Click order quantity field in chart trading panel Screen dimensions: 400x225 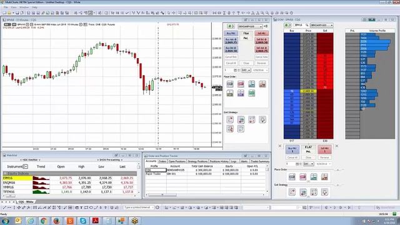click(229, 70)
